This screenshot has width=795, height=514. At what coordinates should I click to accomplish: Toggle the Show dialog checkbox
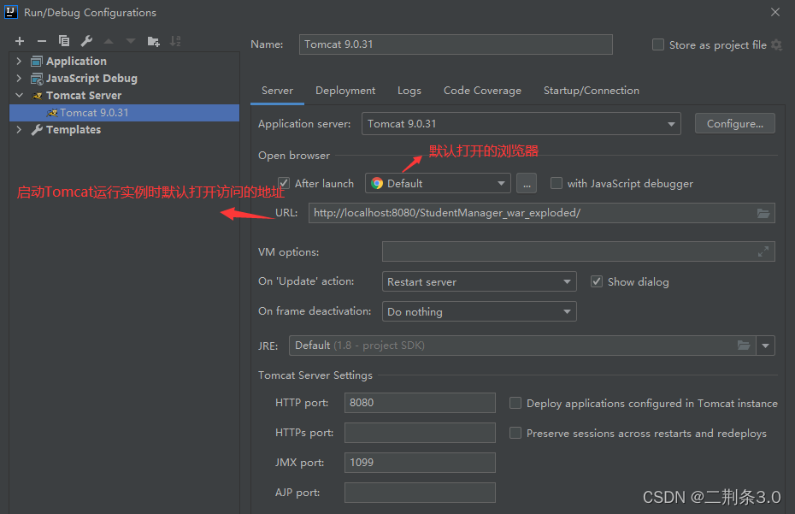click(x=597, y=281)
